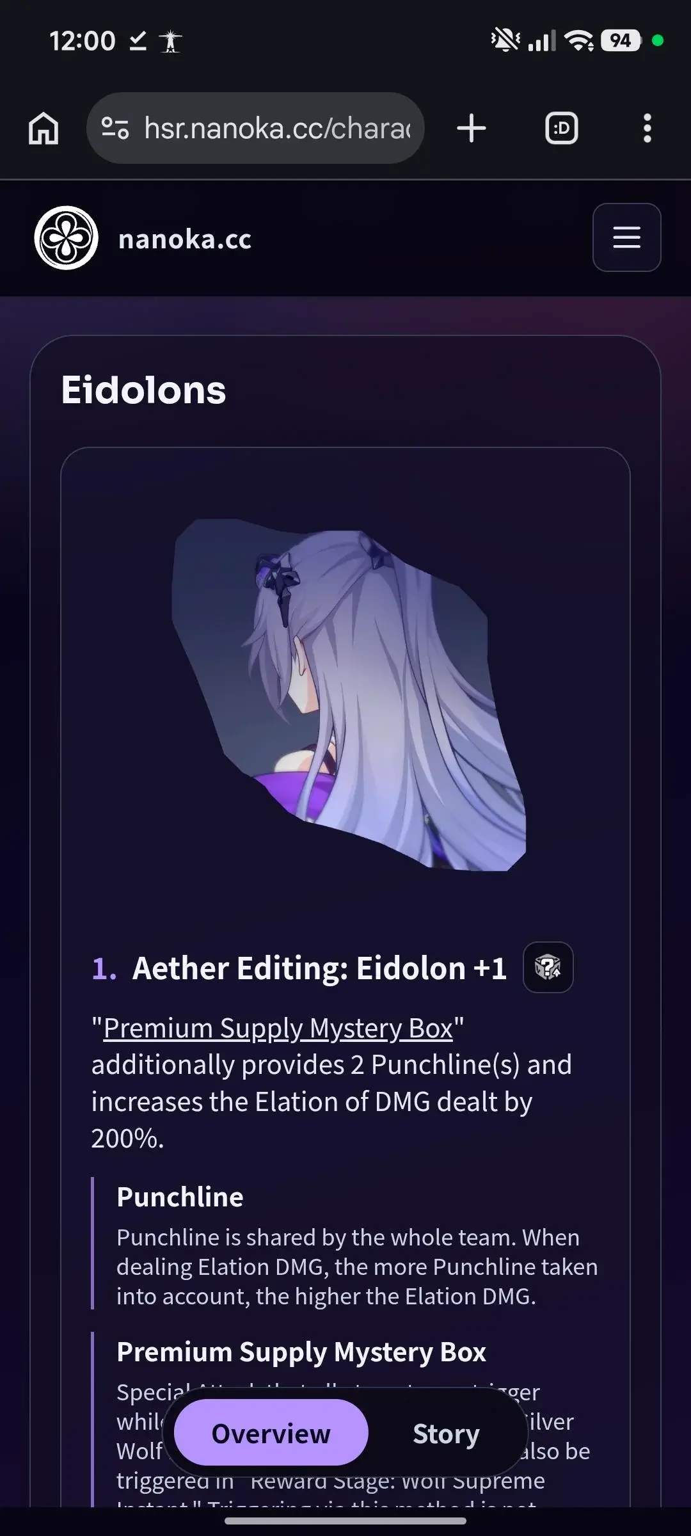This screenshot has height=1536, width=691.
Task: Open the Premium Supply Mystery Box link
Action: pyautogui.click(x=278, y=1028)
